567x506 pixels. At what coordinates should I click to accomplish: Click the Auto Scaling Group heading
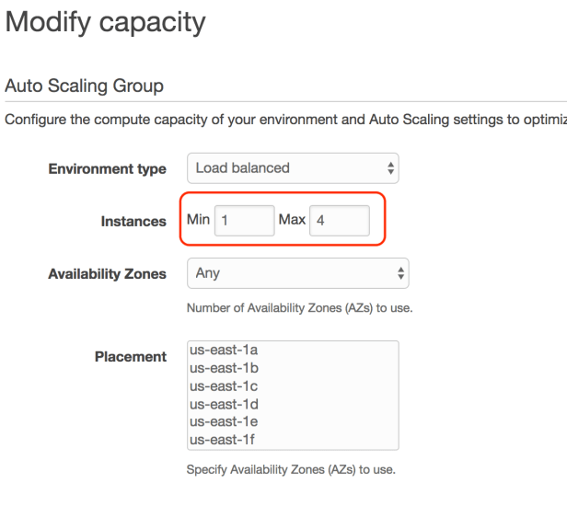pos(85,86)
